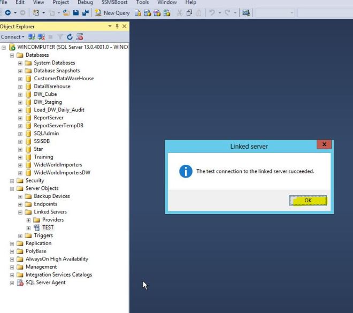
Task: Expand the Providers folder under Linked Servers
Action: (x=29, y=220)
